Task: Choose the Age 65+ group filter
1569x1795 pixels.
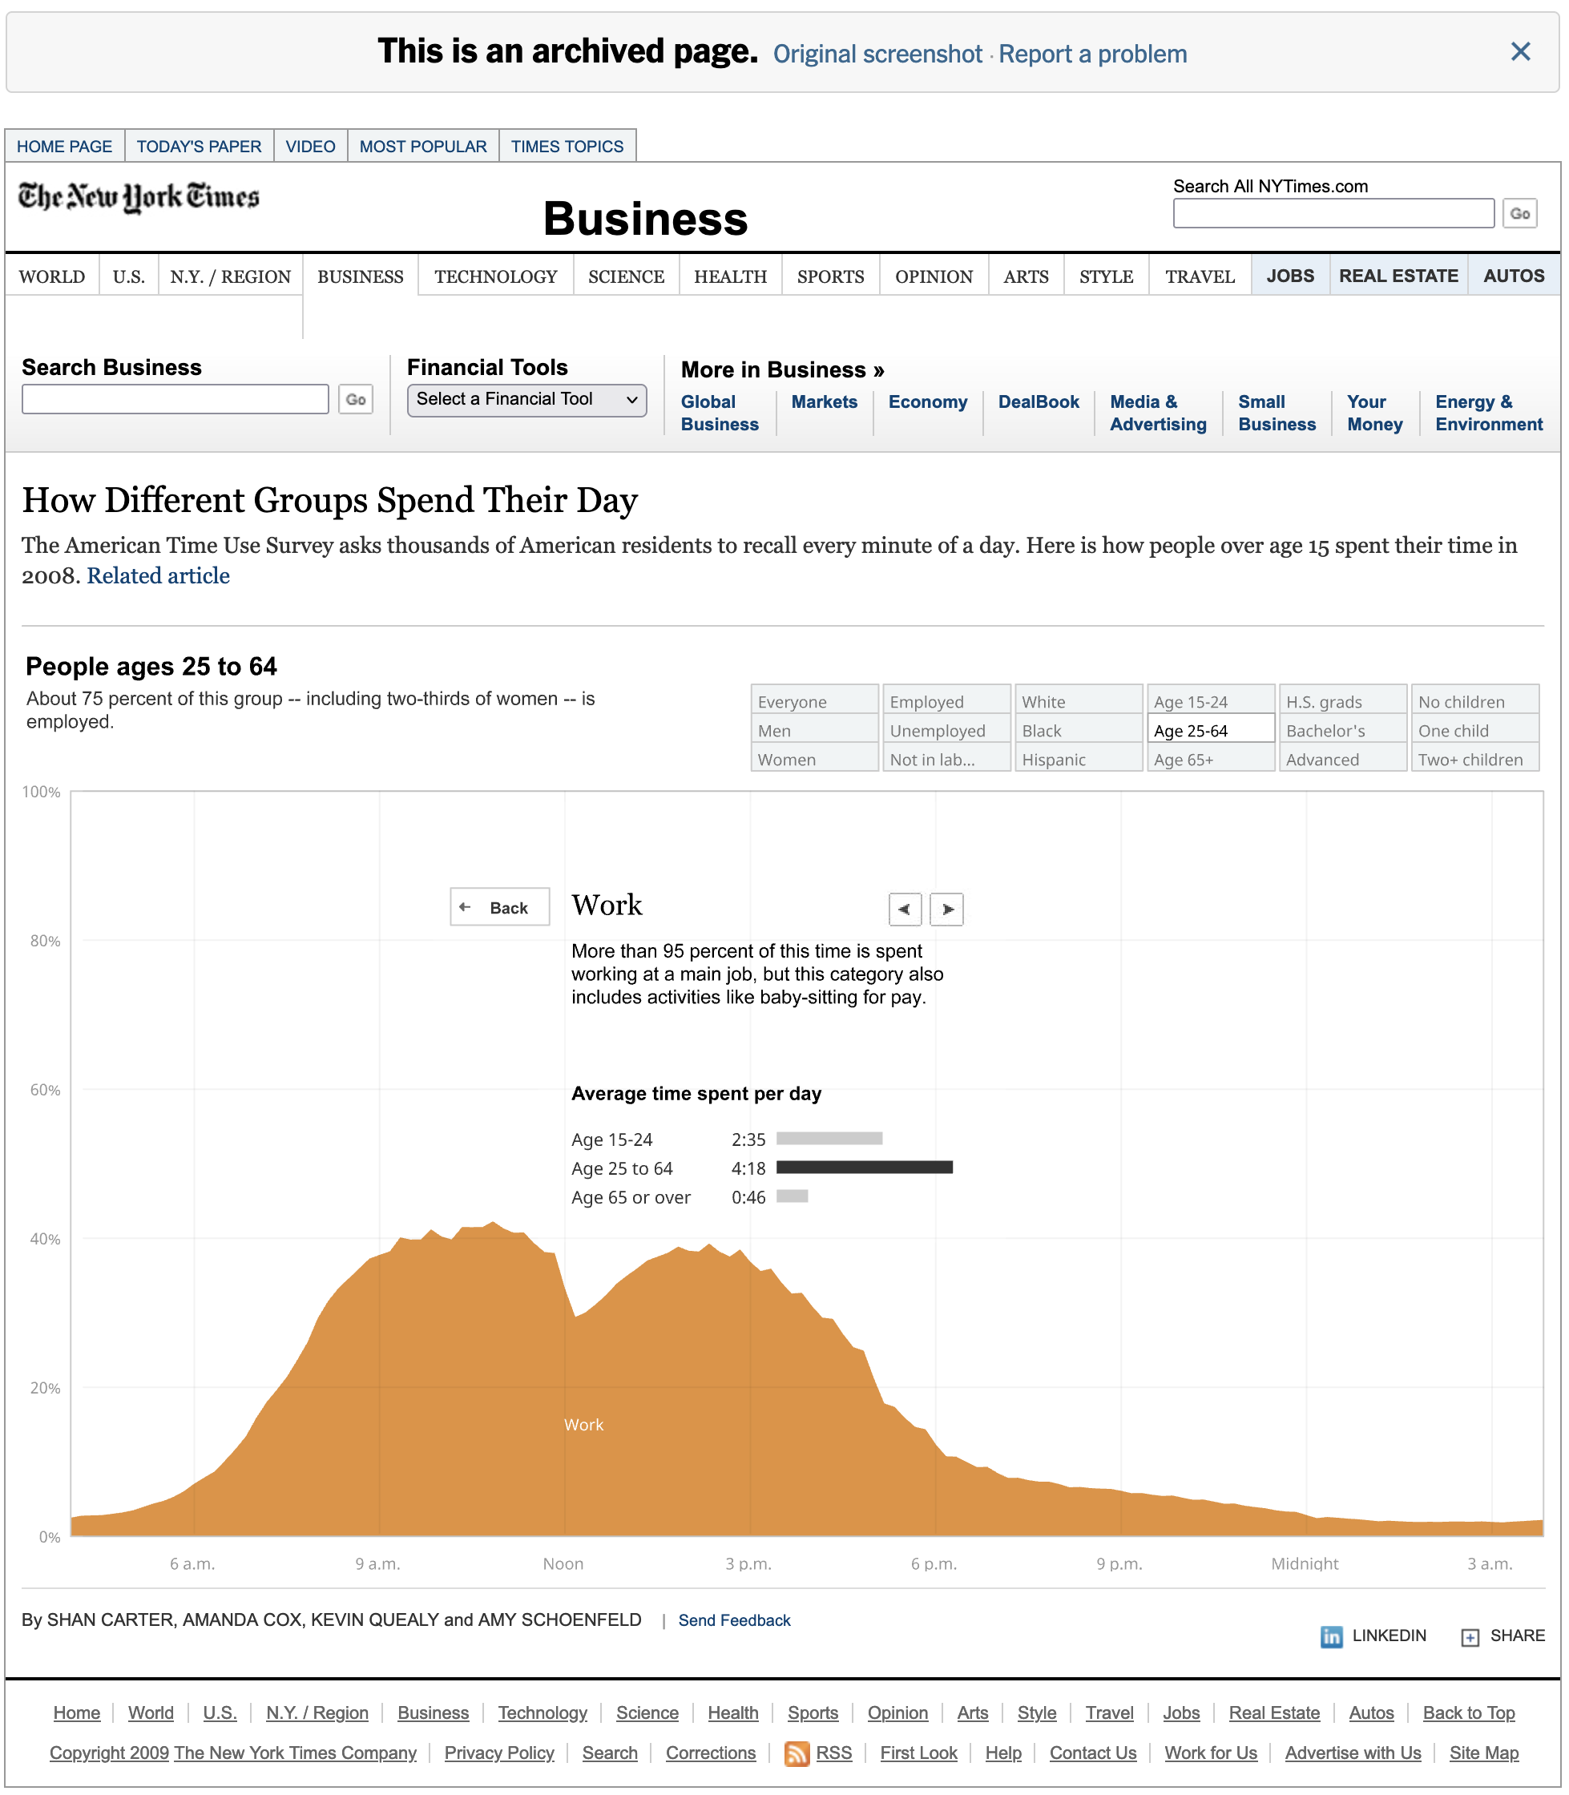Action: [1210, 759]
